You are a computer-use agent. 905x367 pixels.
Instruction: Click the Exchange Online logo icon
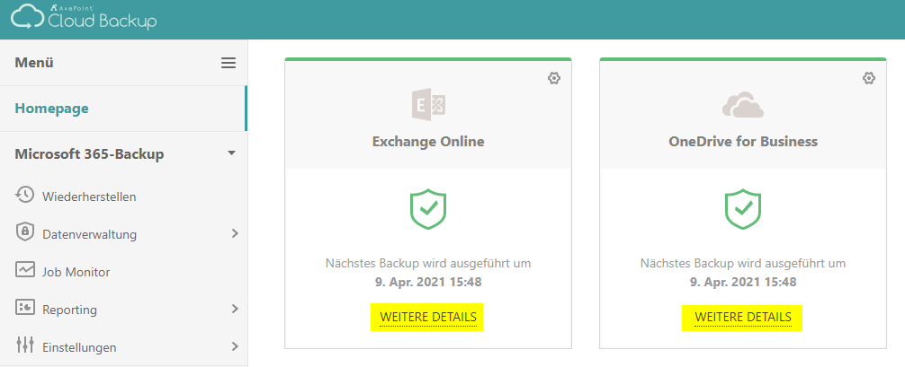click(428, 106)
